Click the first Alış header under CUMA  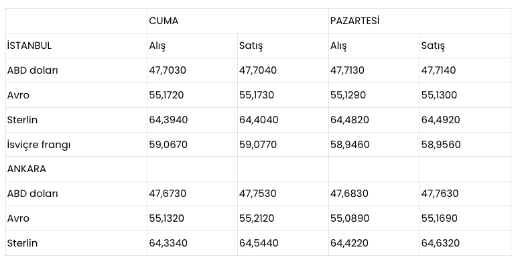(157, 46)
